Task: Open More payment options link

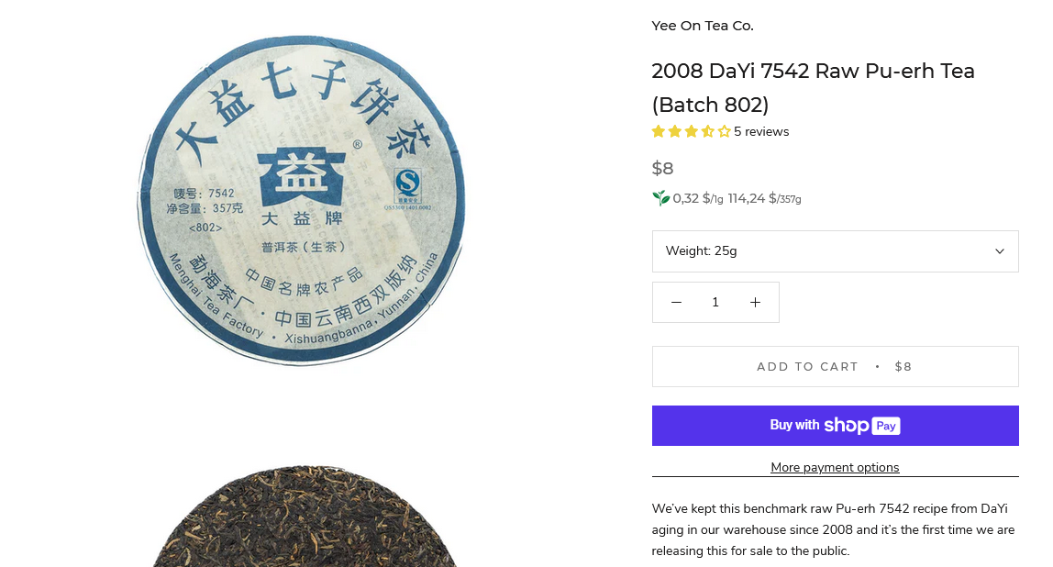Action: (x=835, y=467)
